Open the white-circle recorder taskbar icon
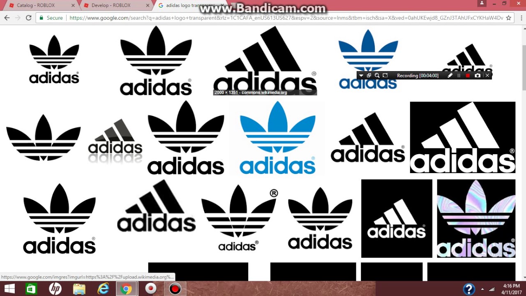The width and height of the screenshot is (526, 296). 151,289
